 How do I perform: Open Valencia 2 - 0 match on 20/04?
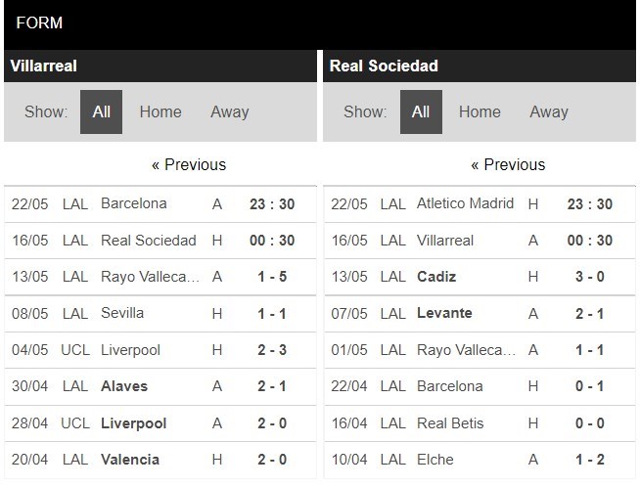160,460
